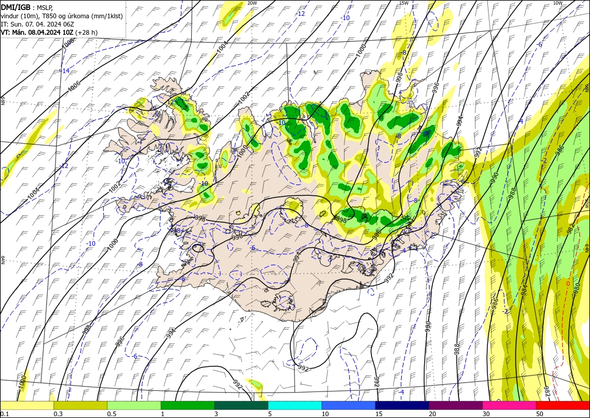Screen dimensions: 590x418
Task: Click the '20W' longitude label
Action: (x=253, y=3)
